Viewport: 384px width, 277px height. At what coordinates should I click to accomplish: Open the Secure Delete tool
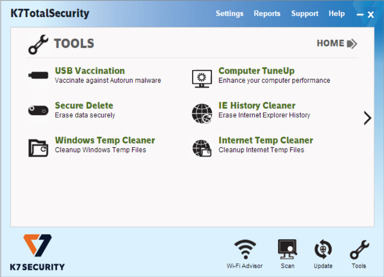[84, 106]
